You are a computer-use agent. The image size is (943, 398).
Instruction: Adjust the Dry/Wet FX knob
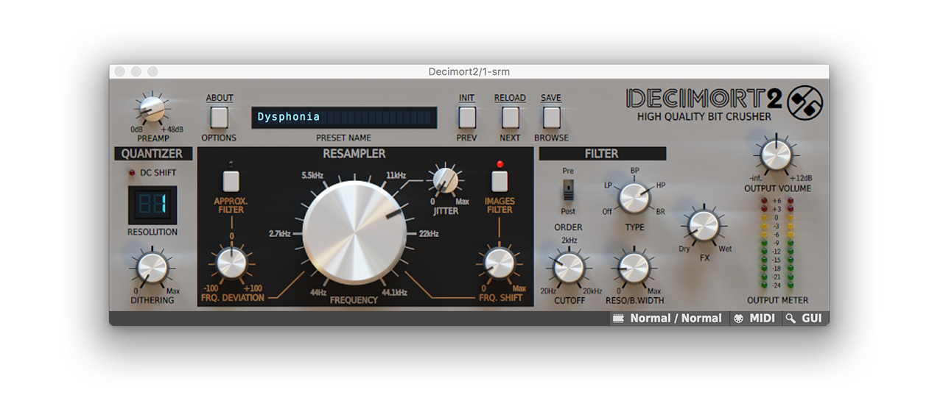click(703, 226)
